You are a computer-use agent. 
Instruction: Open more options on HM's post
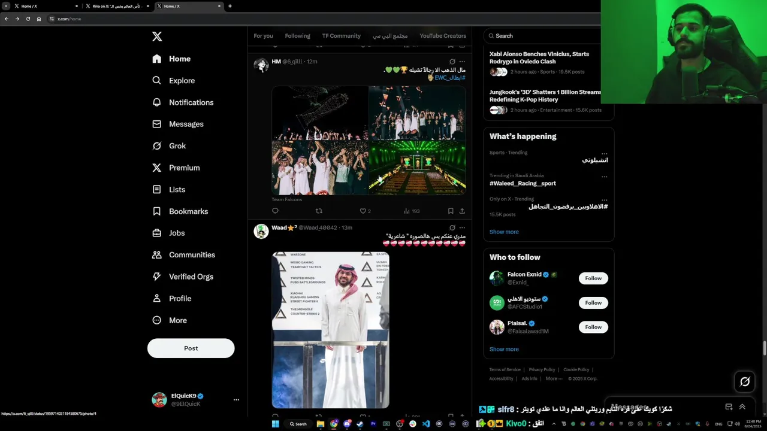pyautogui.click(x=462, y=62)
